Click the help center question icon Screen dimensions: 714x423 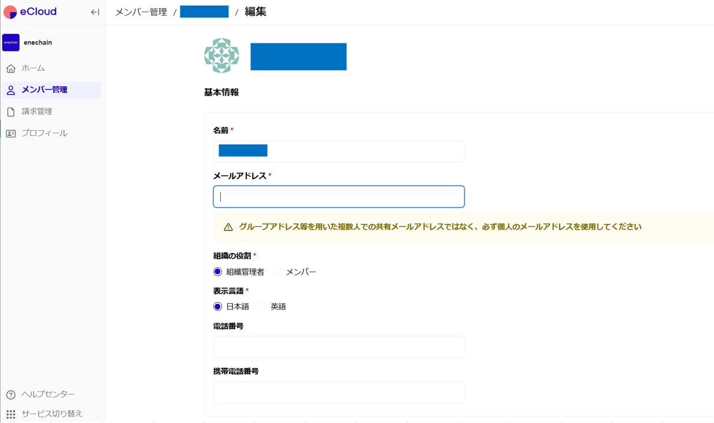[x=11, y=395]
